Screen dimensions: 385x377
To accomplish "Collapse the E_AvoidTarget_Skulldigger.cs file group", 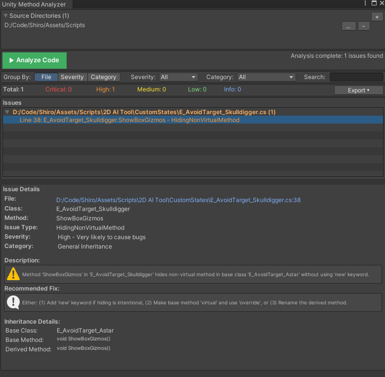I will 7,112.
